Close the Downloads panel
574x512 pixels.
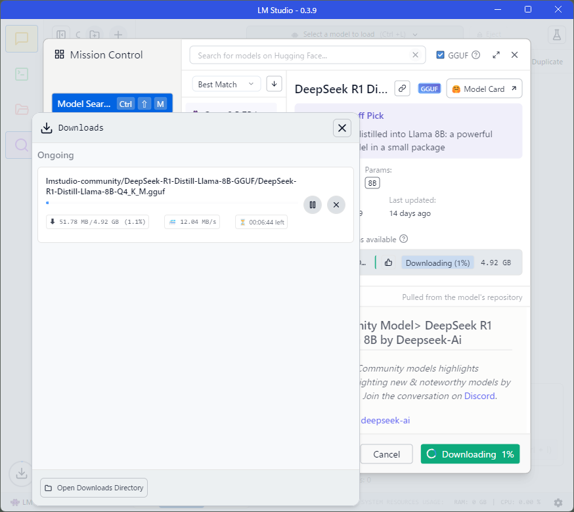(x=342, y=128)
